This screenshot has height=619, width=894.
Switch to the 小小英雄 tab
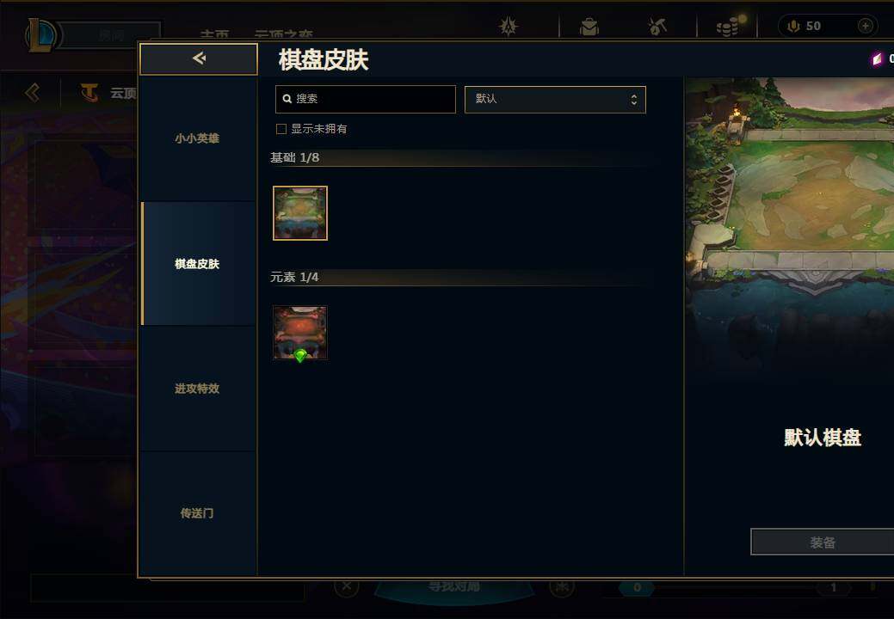198,138
